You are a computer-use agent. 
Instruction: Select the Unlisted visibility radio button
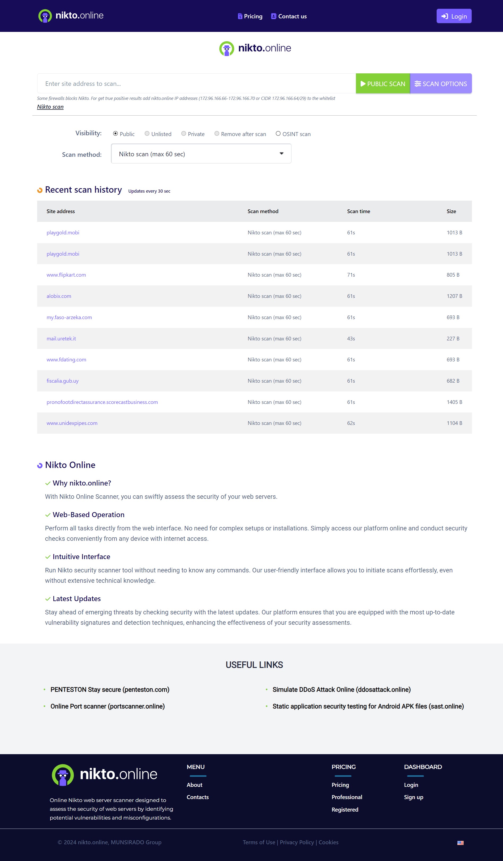(147, 134)
